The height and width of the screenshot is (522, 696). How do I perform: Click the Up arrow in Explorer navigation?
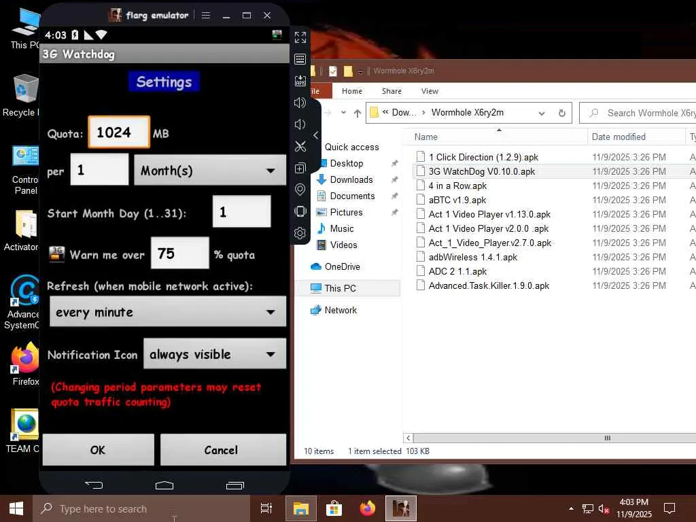tap(358, 114)
